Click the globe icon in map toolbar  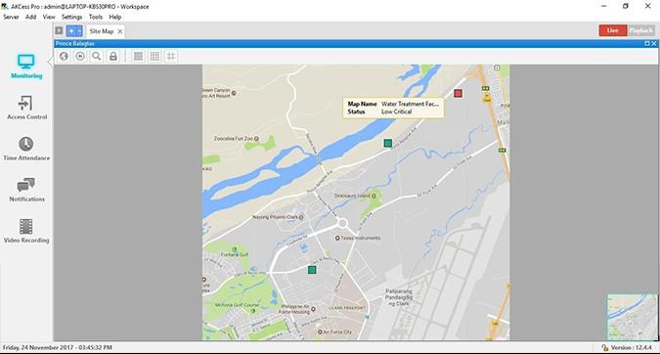pyautogui.click(x=64, y=56)
